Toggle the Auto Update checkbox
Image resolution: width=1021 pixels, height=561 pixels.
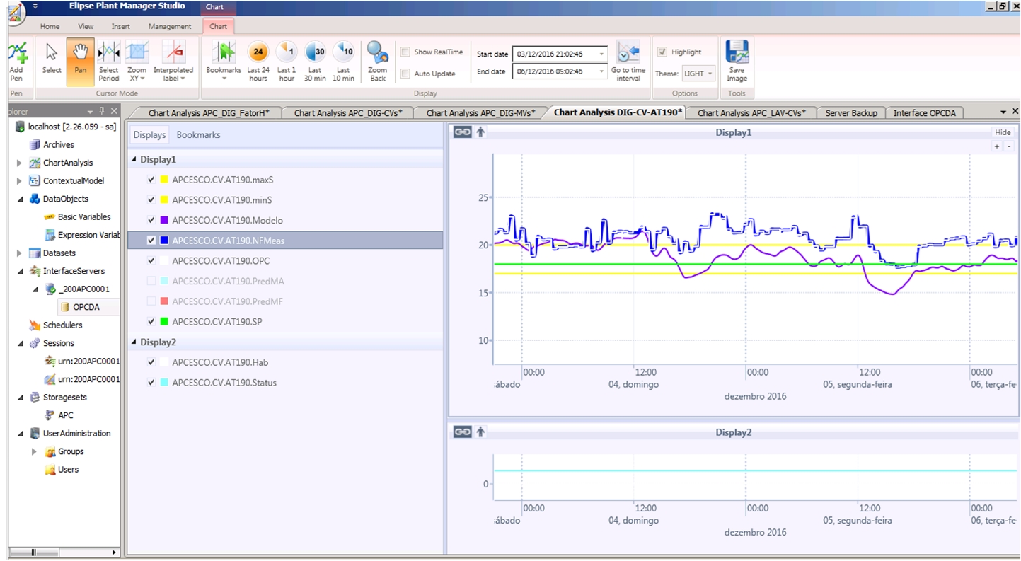(405, 74)
